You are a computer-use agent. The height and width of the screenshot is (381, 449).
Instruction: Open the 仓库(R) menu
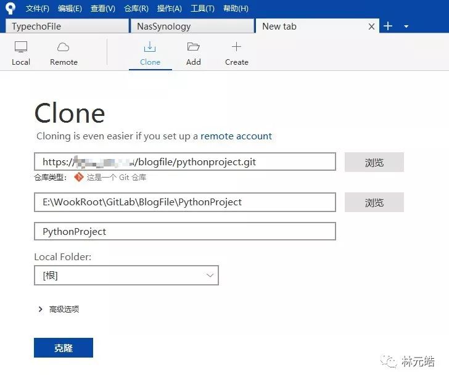click(x=136, y=9)
